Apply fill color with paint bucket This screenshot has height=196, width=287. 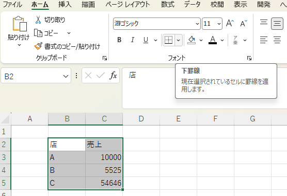(x=192, y=40)
